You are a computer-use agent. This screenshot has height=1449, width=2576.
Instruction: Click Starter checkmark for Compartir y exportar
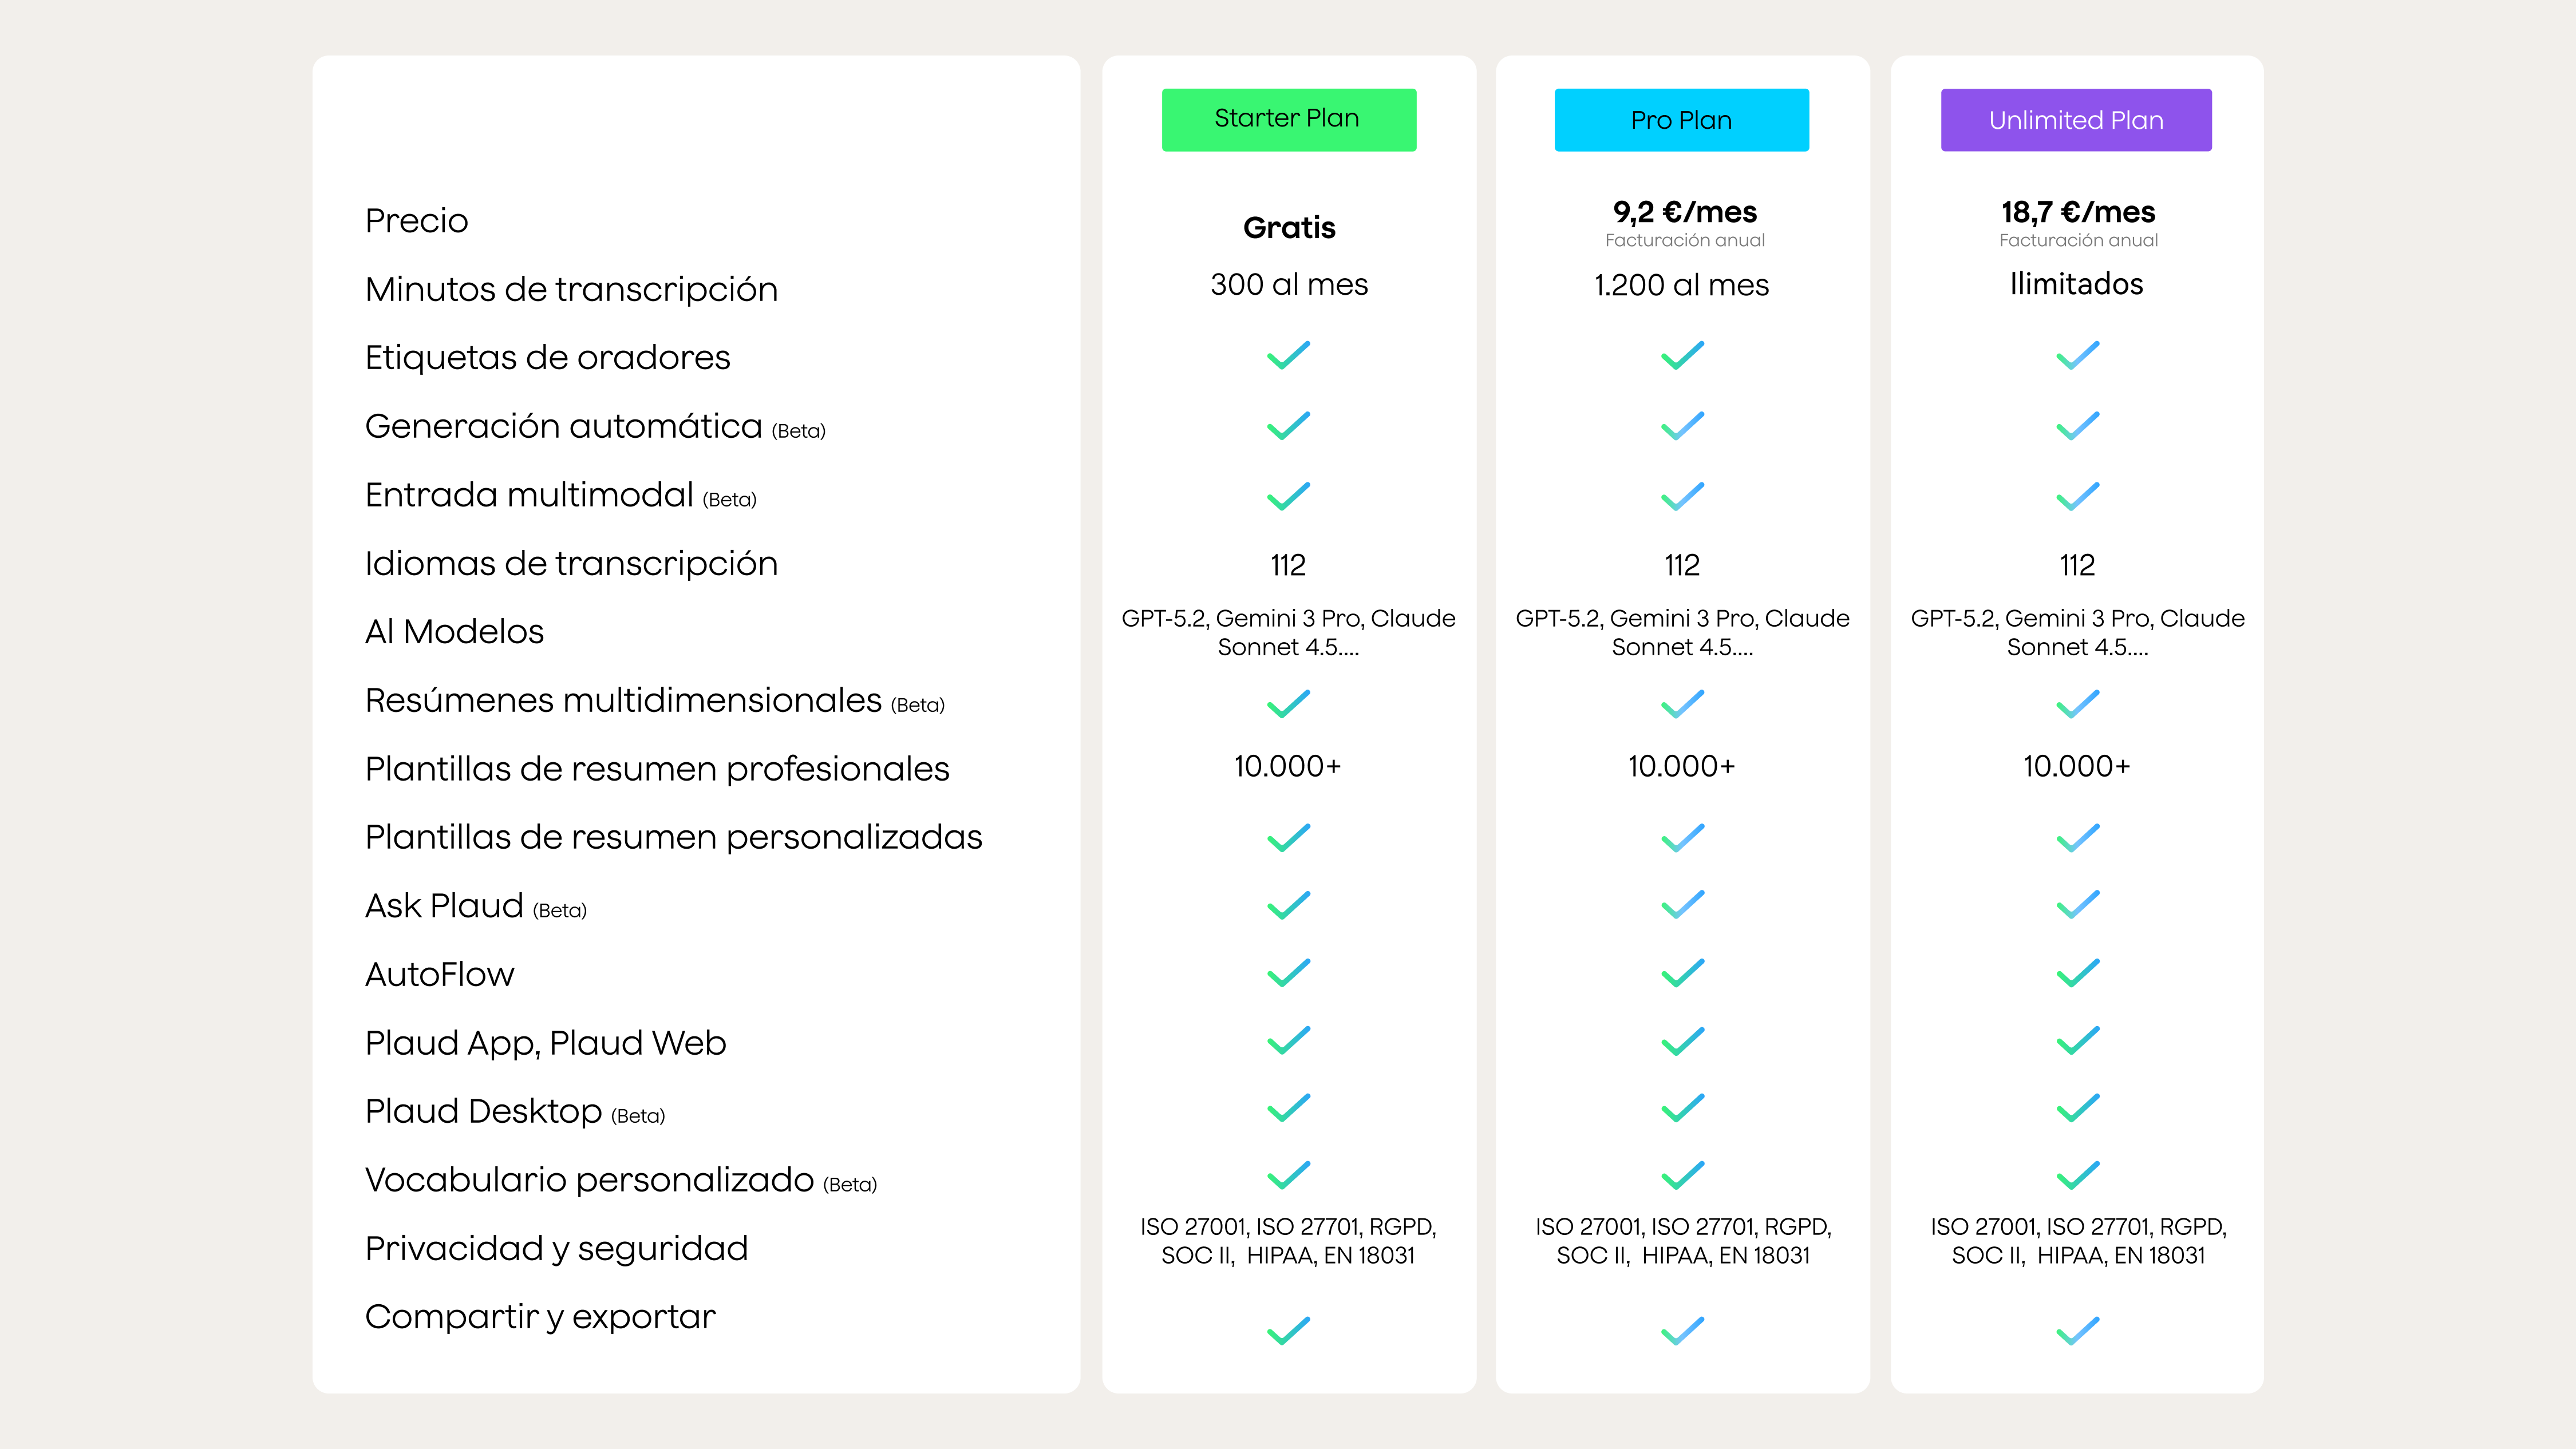click(x=1288, y=1331)
